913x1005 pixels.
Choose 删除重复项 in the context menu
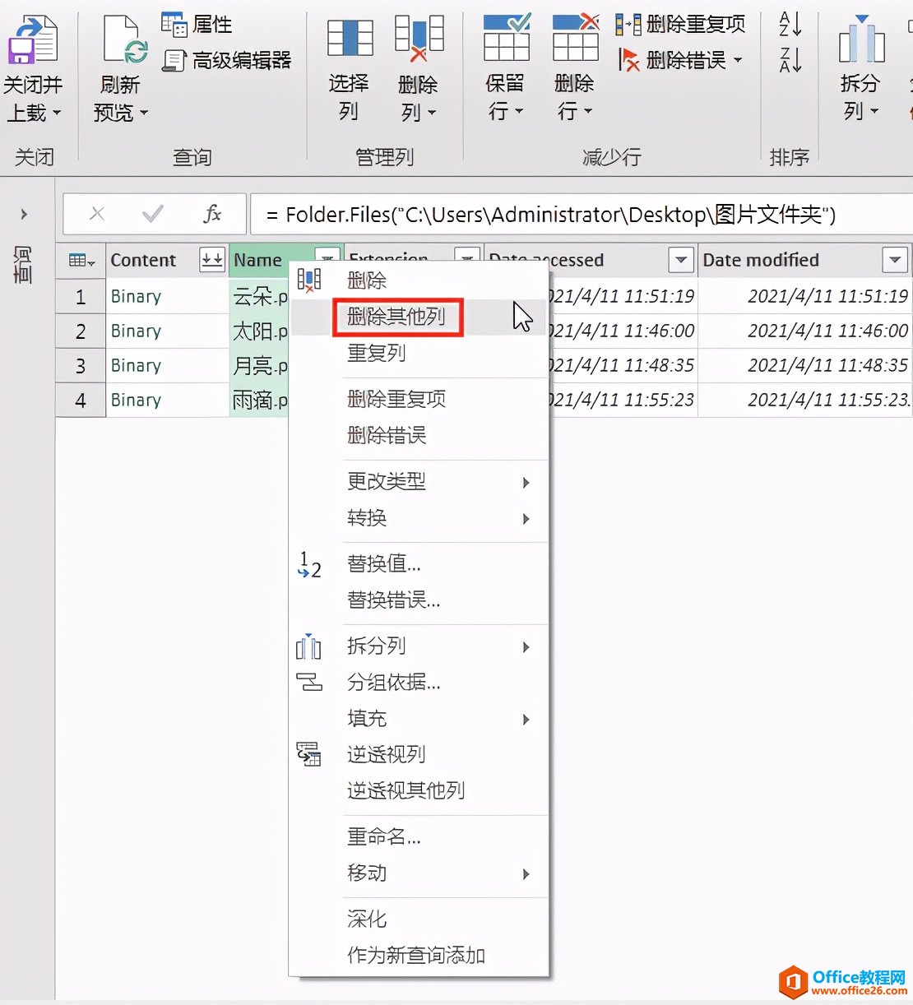pyautogui.click(x=419, y=399)
